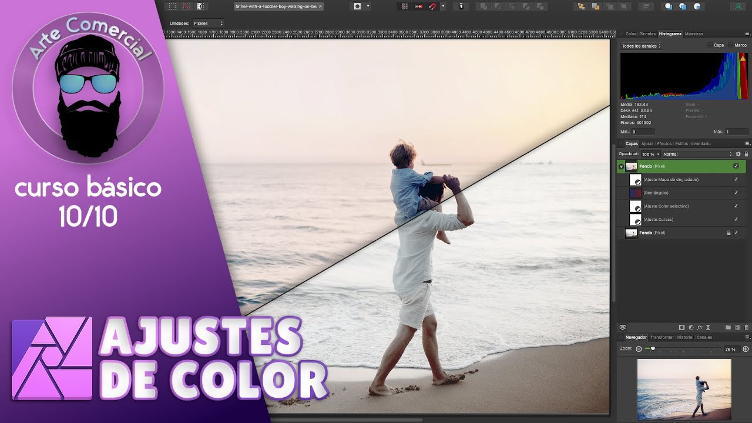Click the group layers folder icon
752x423 pixels.
(728, 327)
